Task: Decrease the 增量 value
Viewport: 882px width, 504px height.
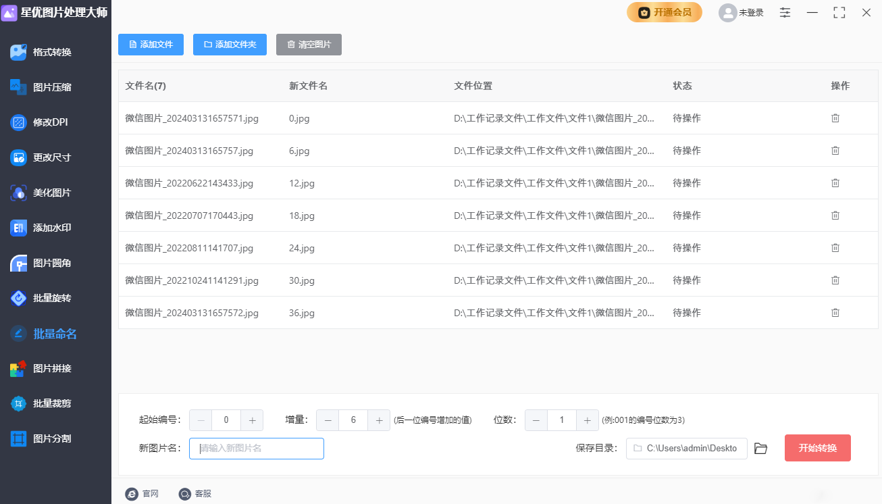Action: tap(328, 420)
